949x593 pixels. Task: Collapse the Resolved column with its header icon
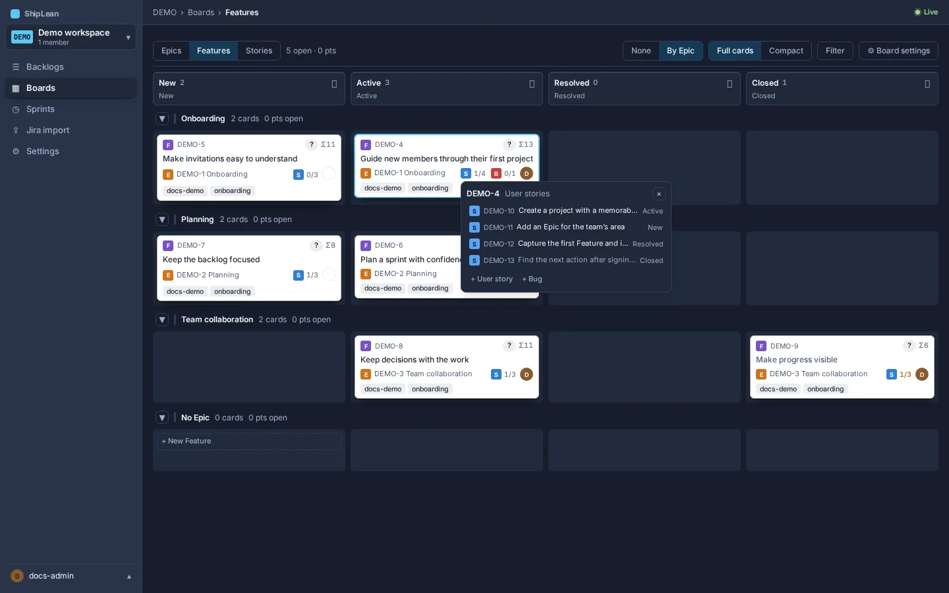point(730,84)
